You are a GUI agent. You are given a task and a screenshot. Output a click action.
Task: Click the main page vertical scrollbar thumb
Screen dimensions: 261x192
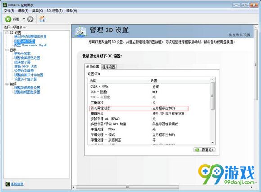(x=256, y=65)
